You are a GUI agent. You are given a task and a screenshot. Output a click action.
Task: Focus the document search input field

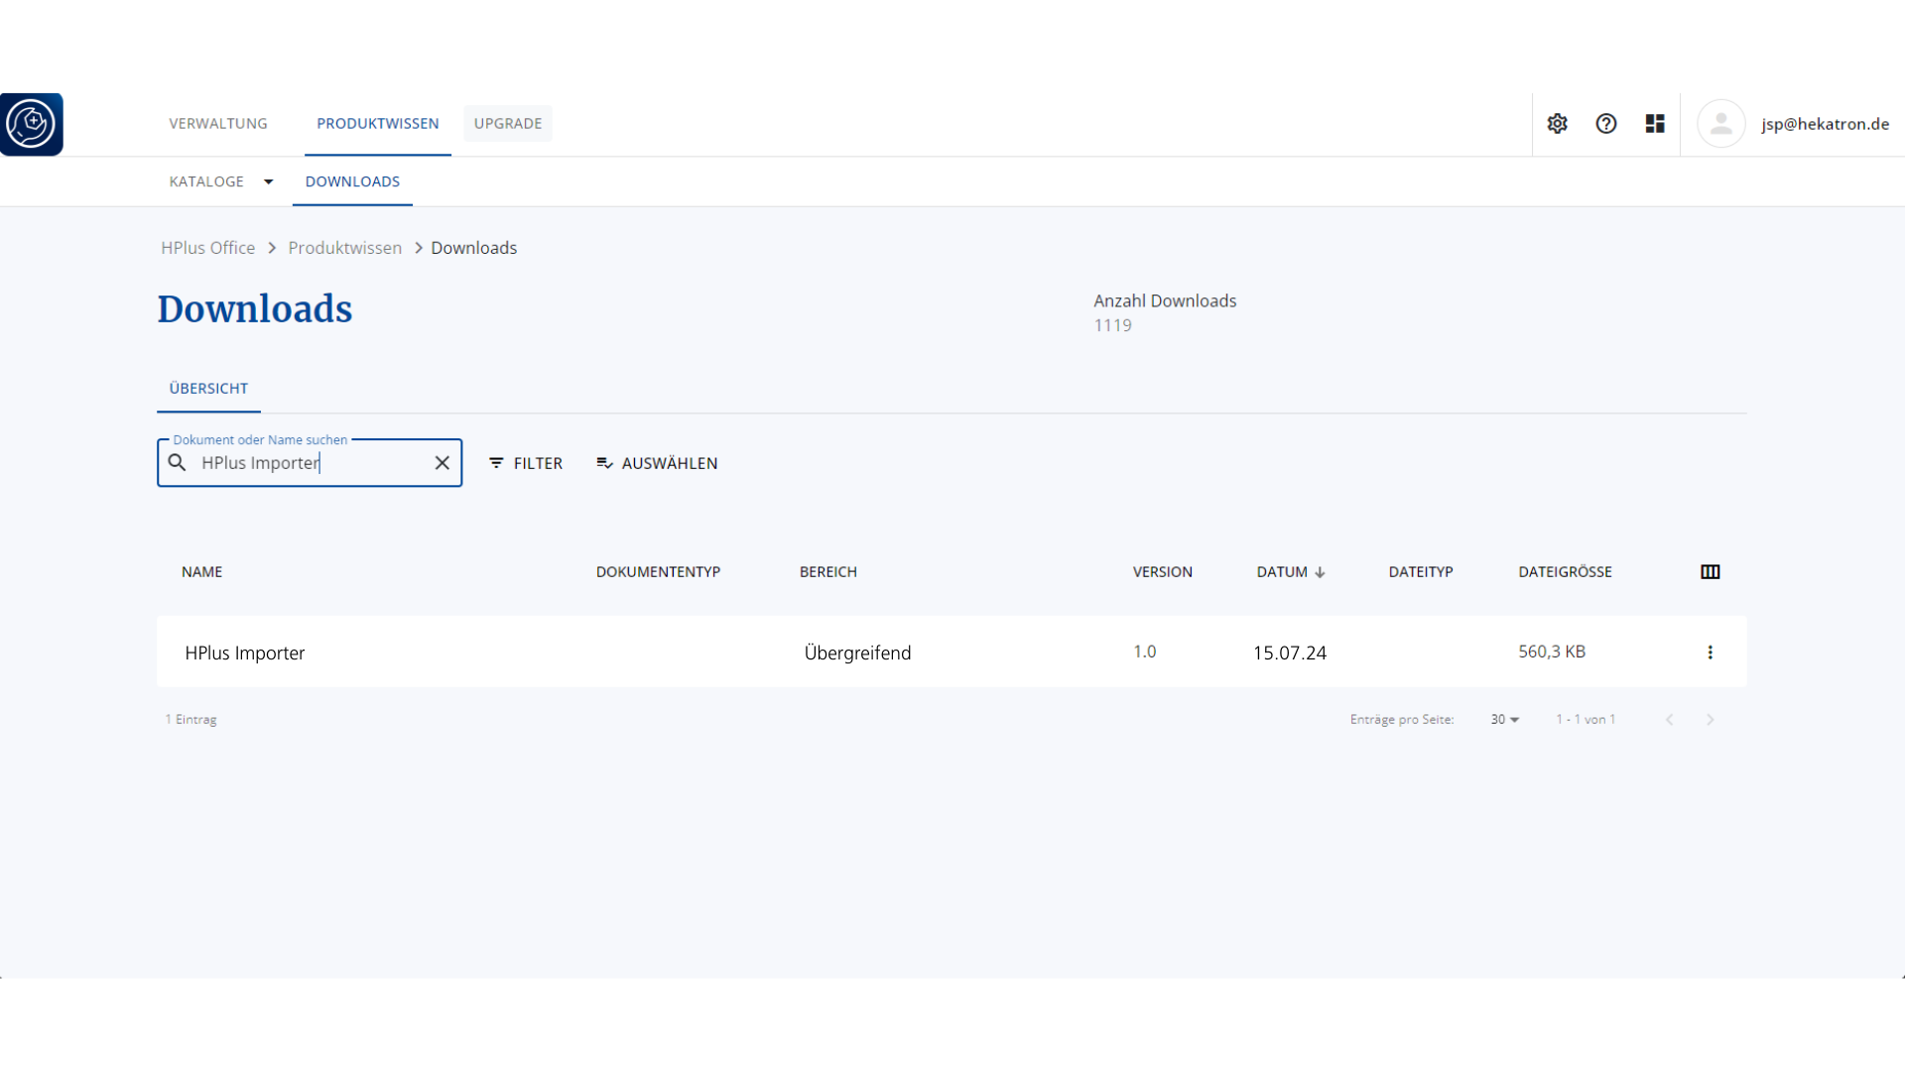[310, 463]
